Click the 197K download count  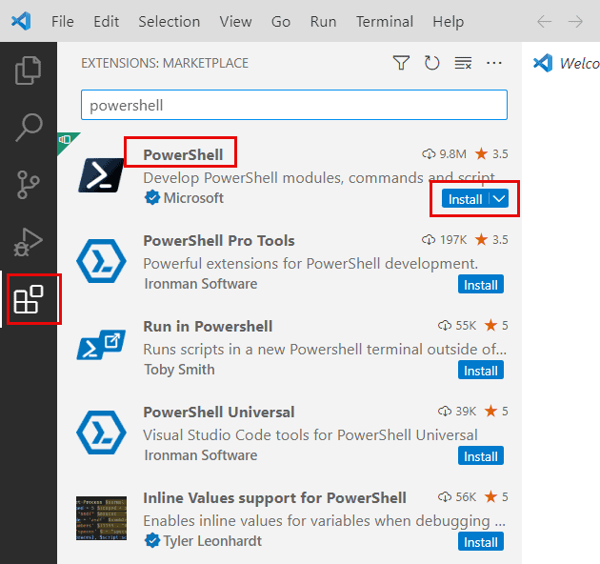coord(453,240)
